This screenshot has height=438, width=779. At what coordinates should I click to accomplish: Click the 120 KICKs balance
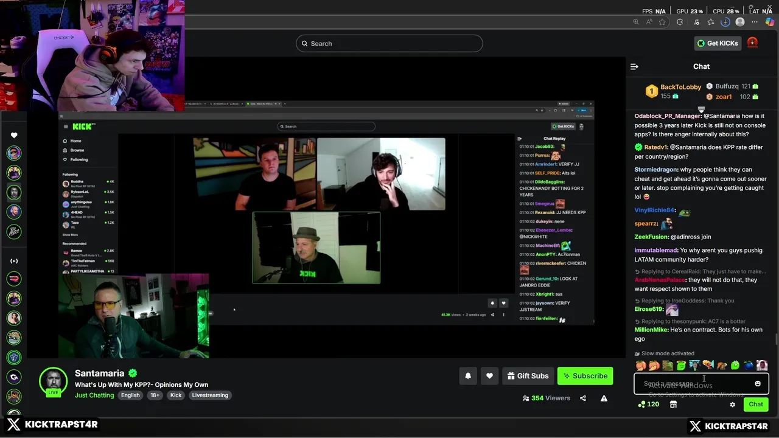pos(649,405)
